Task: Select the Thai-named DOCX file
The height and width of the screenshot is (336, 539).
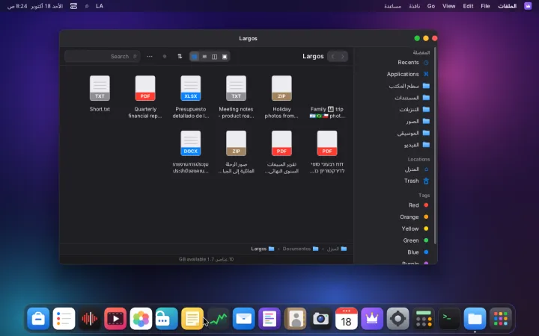Action: [191, 152]
